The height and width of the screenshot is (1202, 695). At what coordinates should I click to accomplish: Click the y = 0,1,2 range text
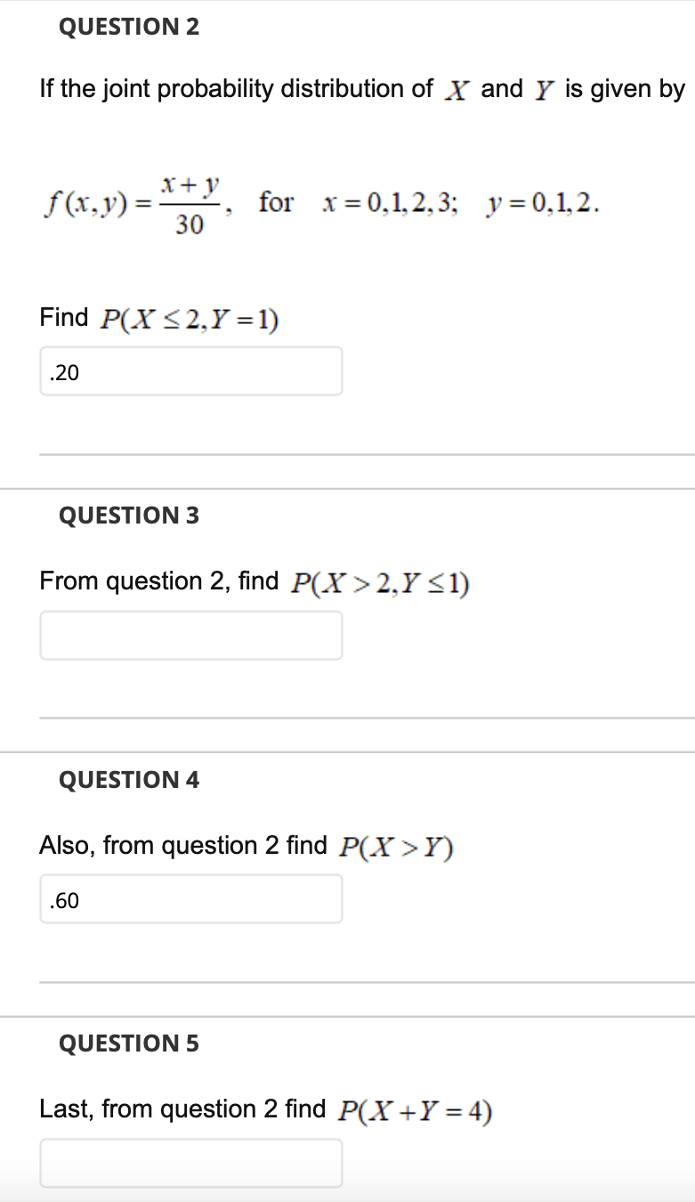[x=543, y=204]
